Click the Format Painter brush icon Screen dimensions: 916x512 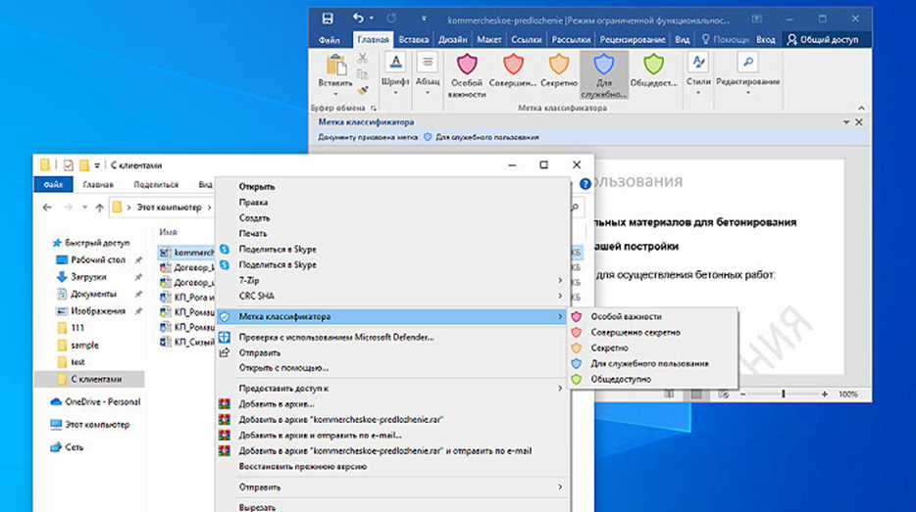(363, 90)
